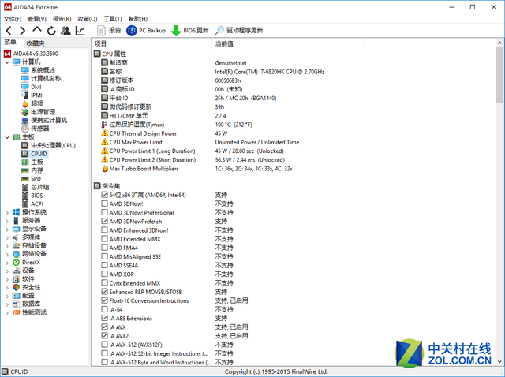The image size is (505, 377).
Task: Open the 文件(F) menu
Action: (13, 19)
